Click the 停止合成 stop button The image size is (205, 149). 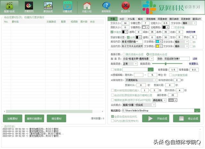coord(186,118)
